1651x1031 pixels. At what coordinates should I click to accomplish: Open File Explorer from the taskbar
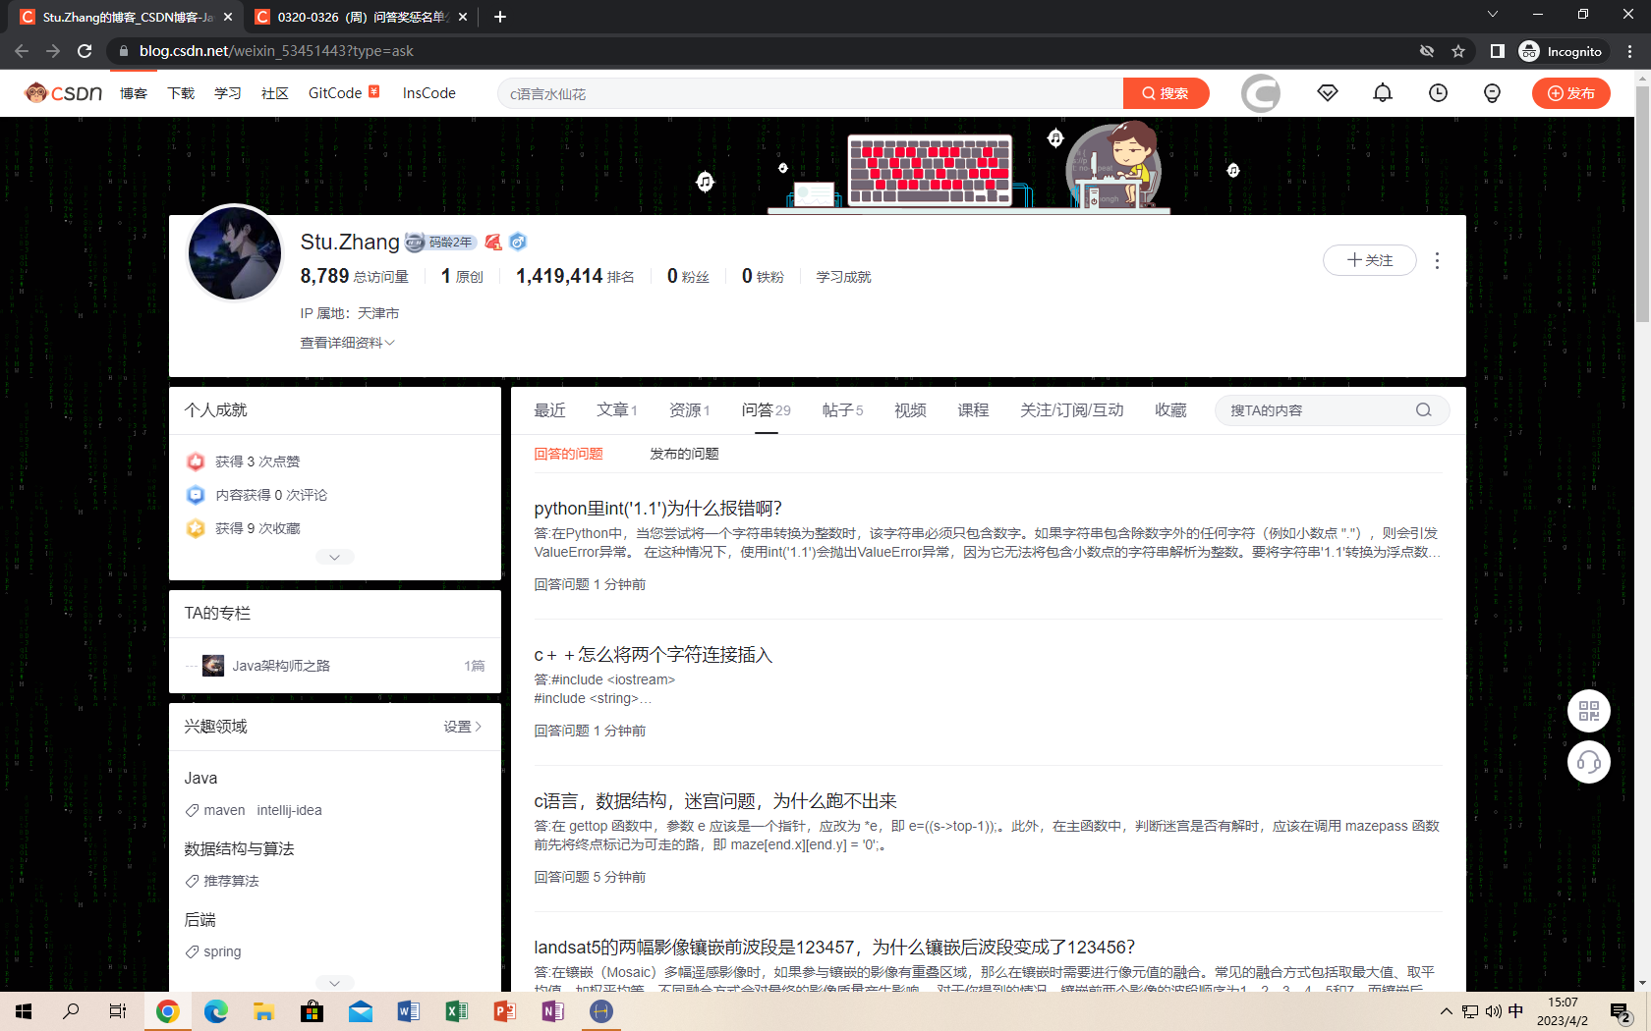[264, 1011]
